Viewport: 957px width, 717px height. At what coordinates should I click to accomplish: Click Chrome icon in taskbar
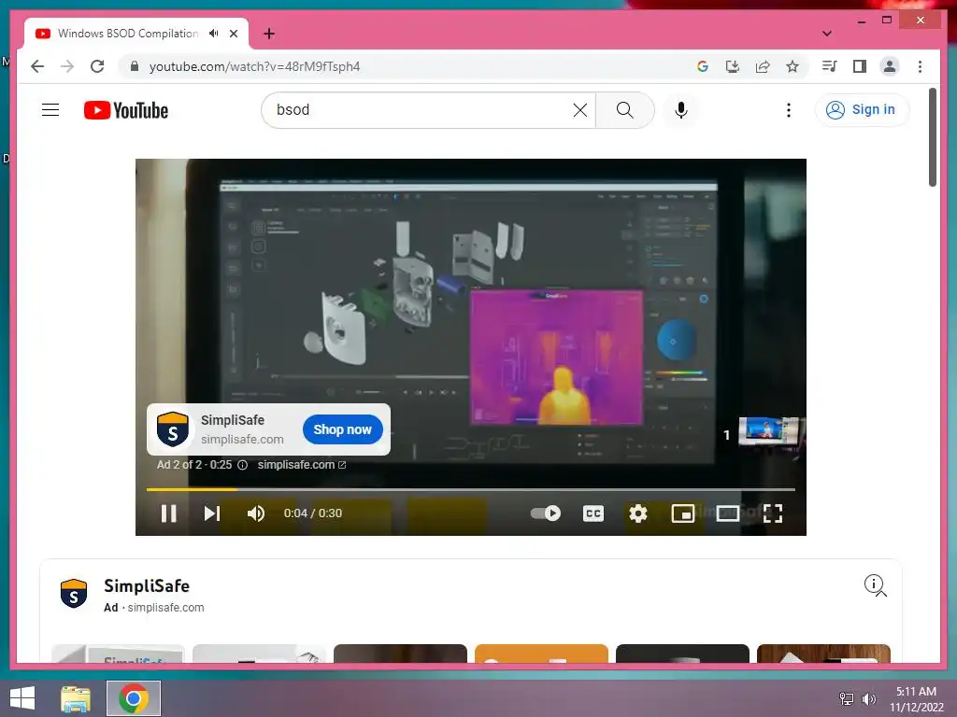(134, 698)
